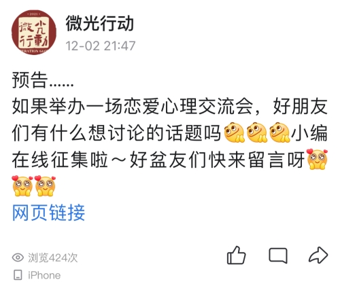Click the 在线征集啦 text line
340x284 pixels.
coord(60,160)
